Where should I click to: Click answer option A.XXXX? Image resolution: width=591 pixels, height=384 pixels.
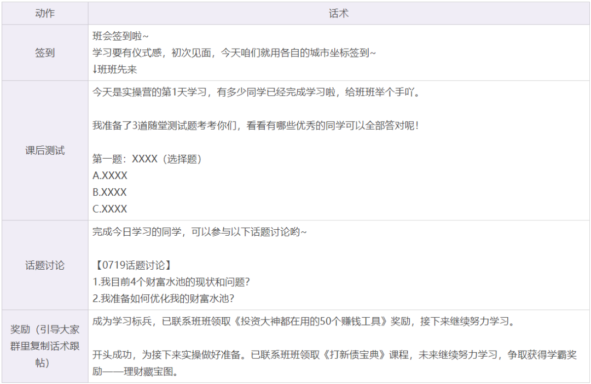coord(110,176)
